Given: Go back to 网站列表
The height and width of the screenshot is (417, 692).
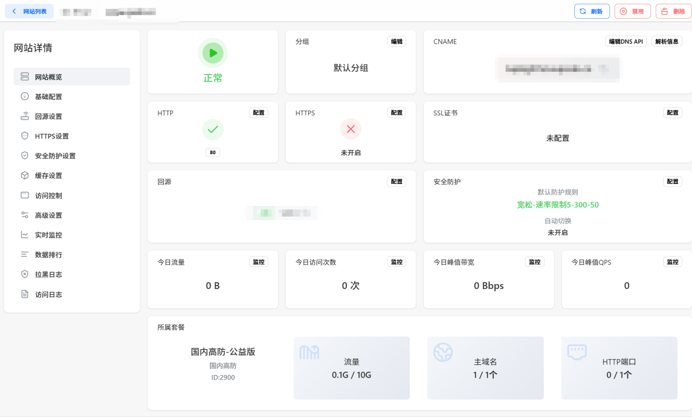Looking at the screenshot, I should (x=30, y=11).
